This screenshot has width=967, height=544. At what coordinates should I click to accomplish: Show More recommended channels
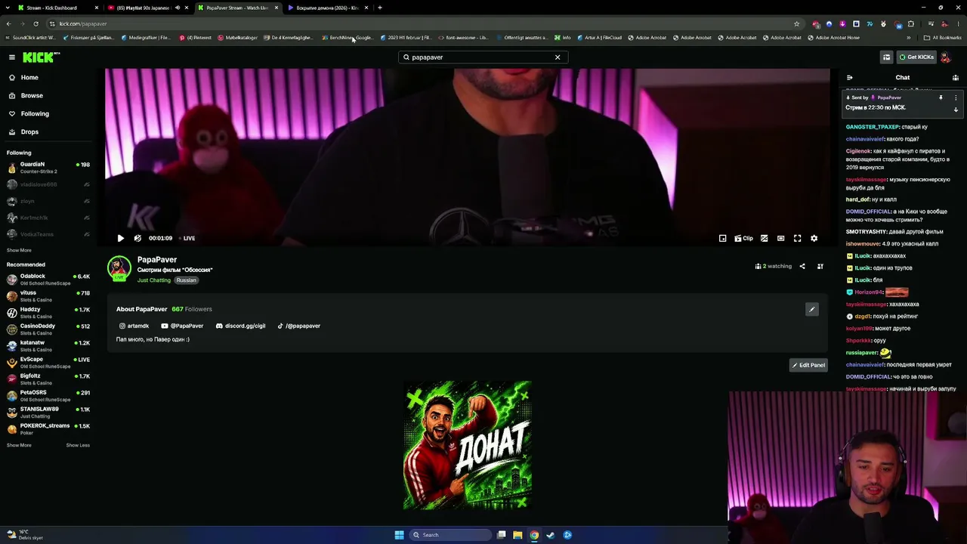(x=19, y=445)
